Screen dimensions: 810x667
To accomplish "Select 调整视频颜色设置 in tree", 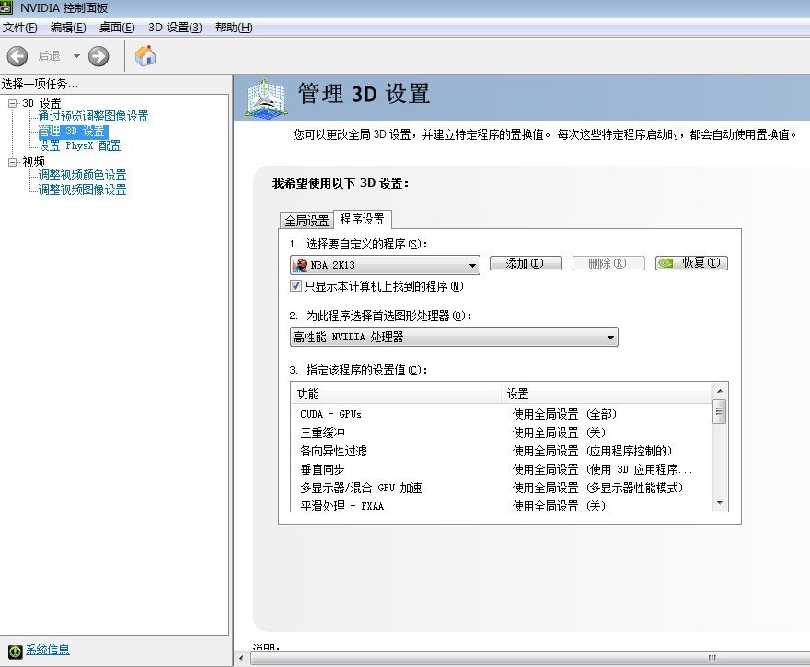I will click(x=82, y=175).
